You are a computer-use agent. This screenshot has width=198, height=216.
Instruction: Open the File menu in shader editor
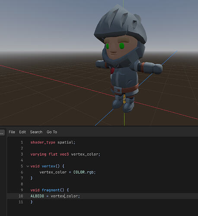pos(12,132)
